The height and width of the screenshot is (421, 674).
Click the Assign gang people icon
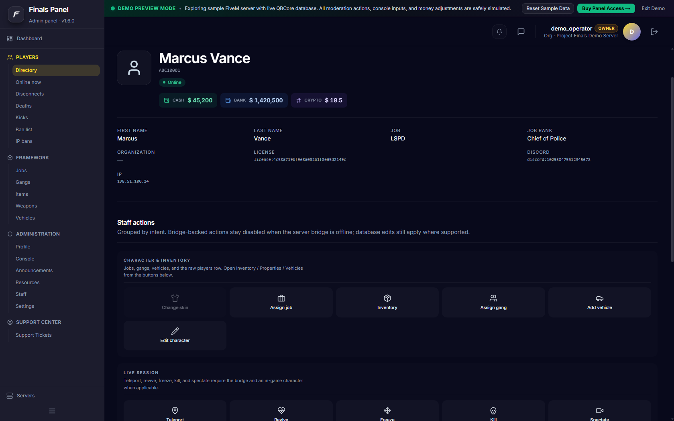click(493, 298)
